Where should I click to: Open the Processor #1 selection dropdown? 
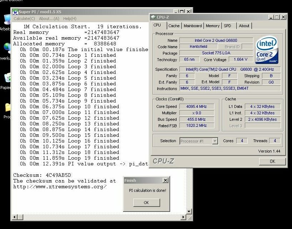[x=215, y=141]
